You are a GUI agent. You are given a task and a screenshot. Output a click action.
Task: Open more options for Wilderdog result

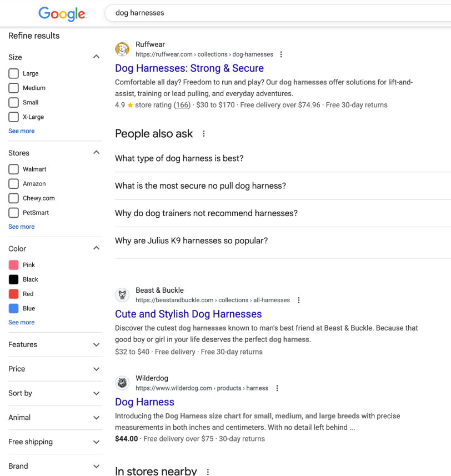pyautogui.click(x=277, y=388)
